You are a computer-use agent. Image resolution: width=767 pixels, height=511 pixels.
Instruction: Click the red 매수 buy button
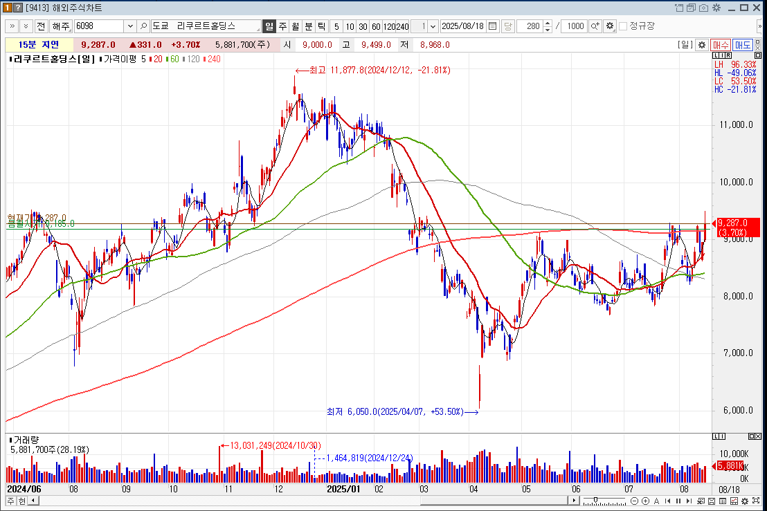click(721, 44)
